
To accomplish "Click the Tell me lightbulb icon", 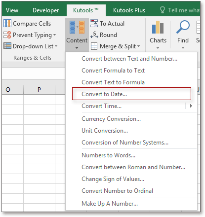I will coord(163,10).
